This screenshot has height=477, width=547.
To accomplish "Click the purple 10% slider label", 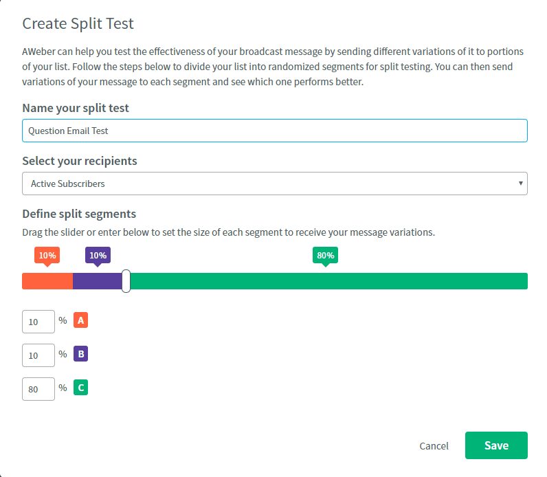I will 98,256.
